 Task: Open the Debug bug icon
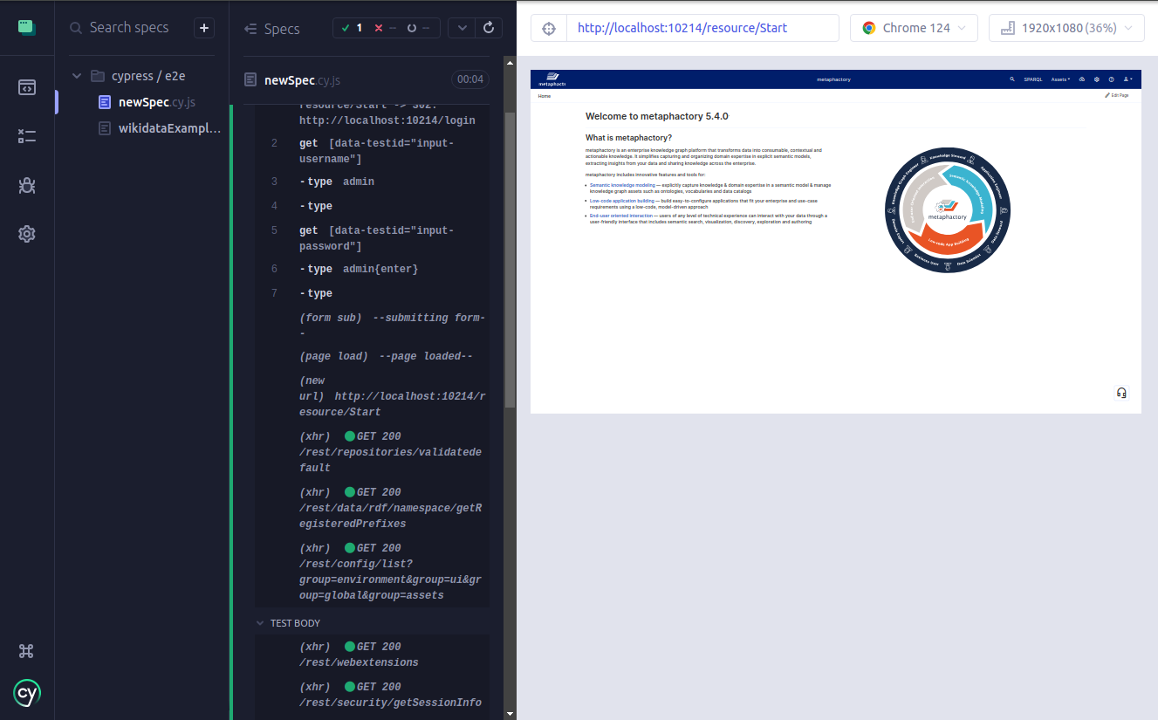click(27, 185)
